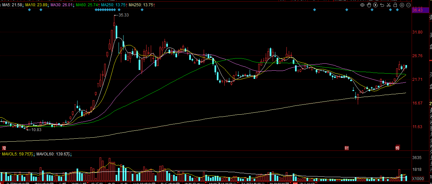Image resolution: width=432 pixels, height=184 pixels.
Task: Click the 31.80 price axis label
Action: point(417,32)
